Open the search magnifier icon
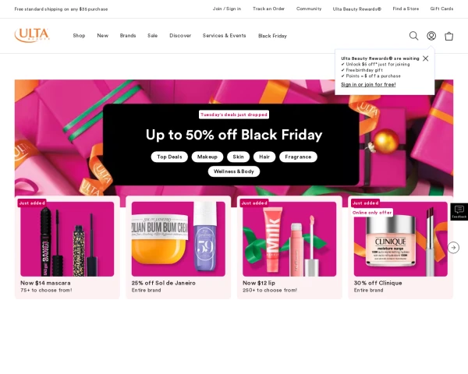The height and width of the screenshot is (374, 468). (x=413, y=36)
